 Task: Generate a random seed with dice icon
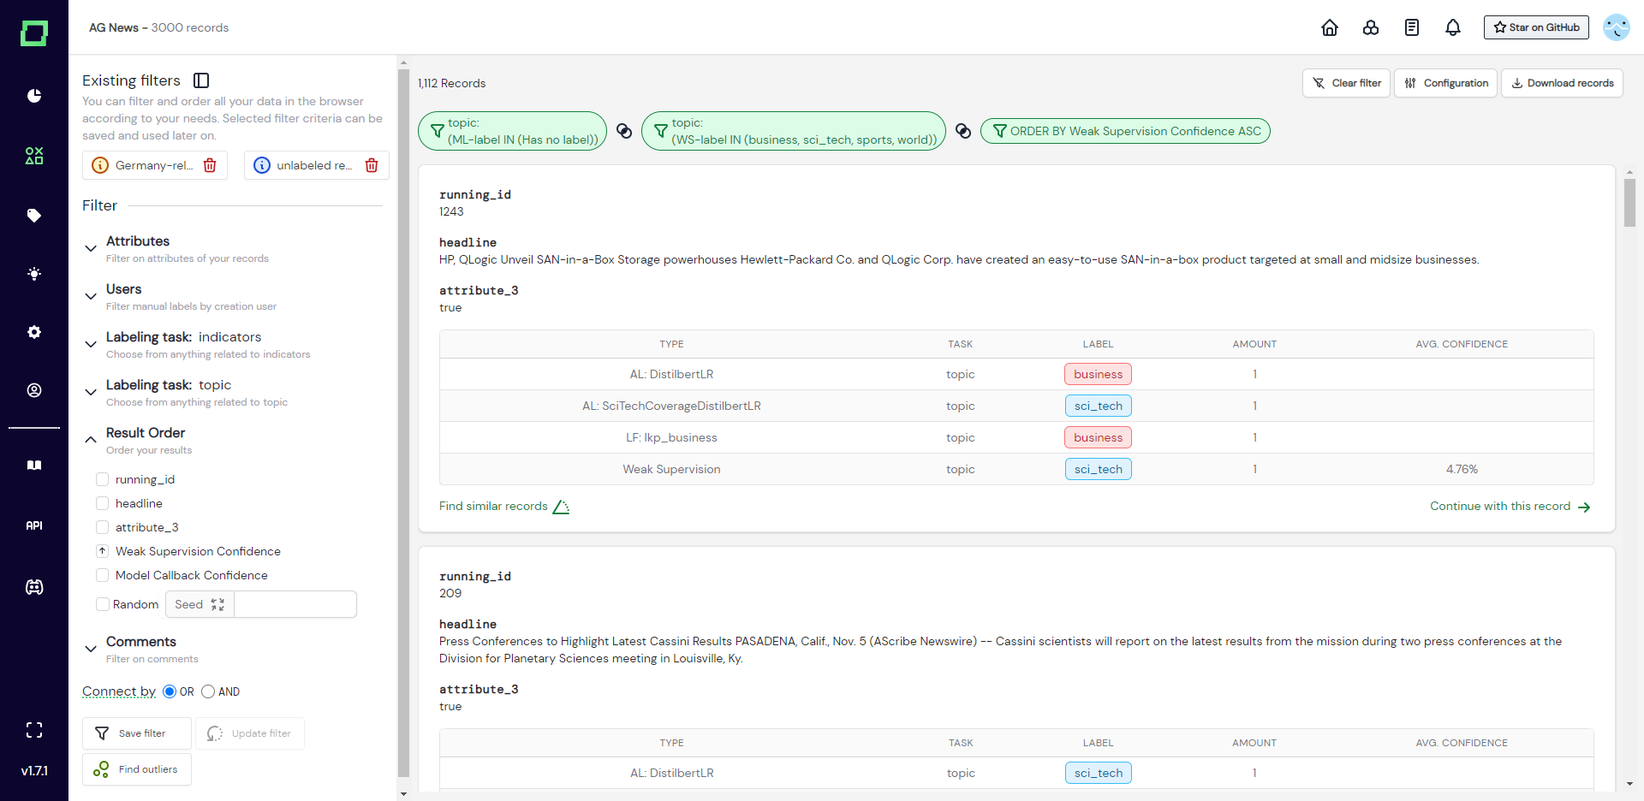pos(217,604)
